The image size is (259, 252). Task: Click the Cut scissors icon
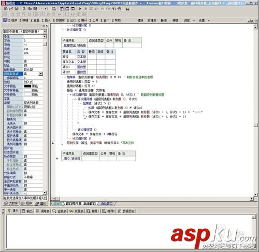click(24, 8)
